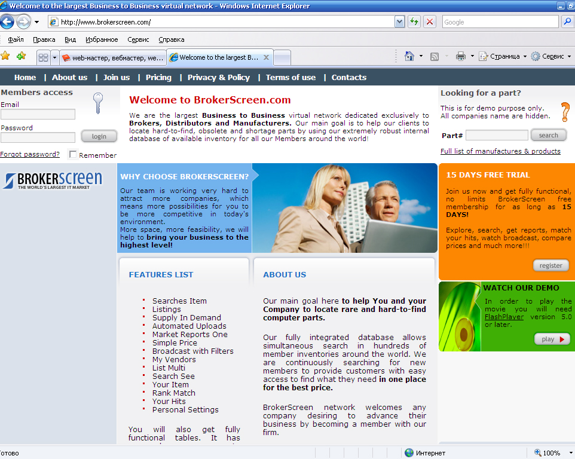Click the Home page icon
The image size is (575, 459).
click(409, 56)
